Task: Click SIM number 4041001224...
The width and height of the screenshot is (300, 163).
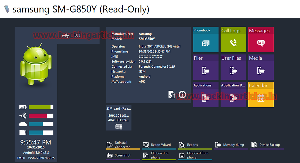Action: pos(118,120)
